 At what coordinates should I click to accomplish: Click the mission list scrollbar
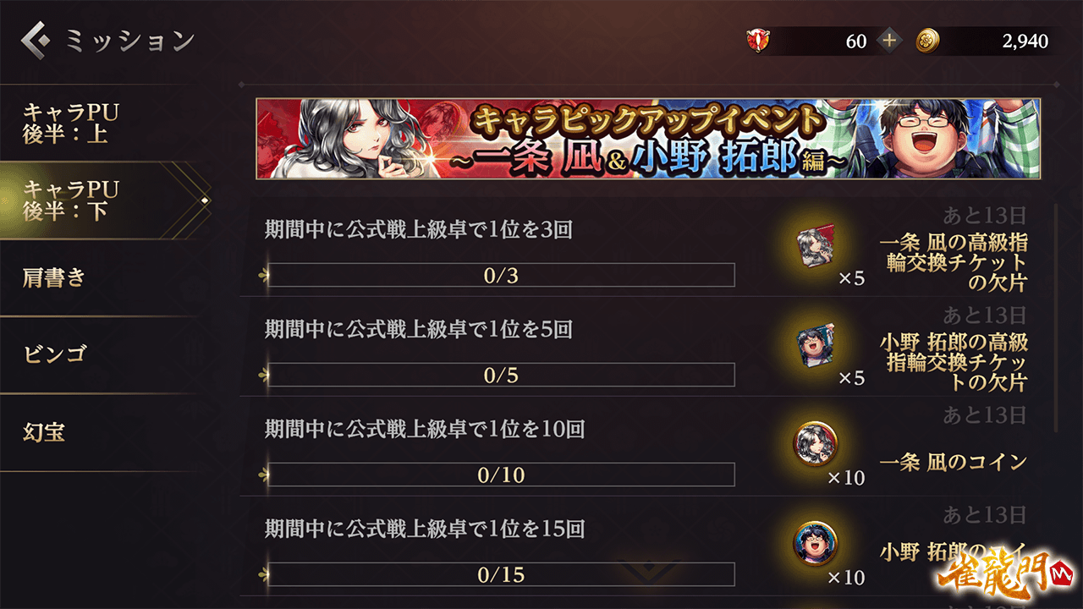click(1055, 317)
